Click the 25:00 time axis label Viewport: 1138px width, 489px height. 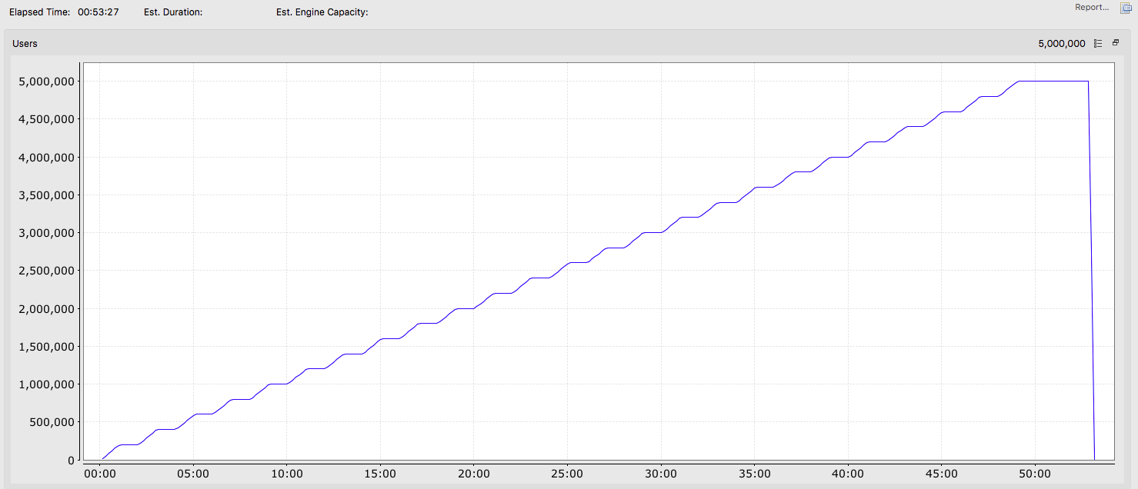point(567,474)
